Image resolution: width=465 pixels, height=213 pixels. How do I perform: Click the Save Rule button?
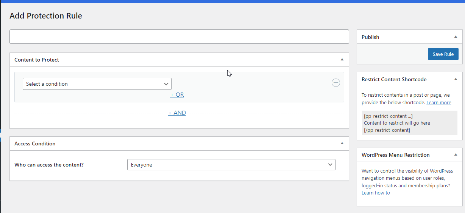click(x=443, y=54)
